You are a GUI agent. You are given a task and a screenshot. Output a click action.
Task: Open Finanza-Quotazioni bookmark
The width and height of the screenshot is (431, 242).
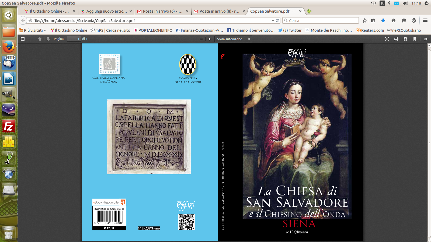click(199, 30)
